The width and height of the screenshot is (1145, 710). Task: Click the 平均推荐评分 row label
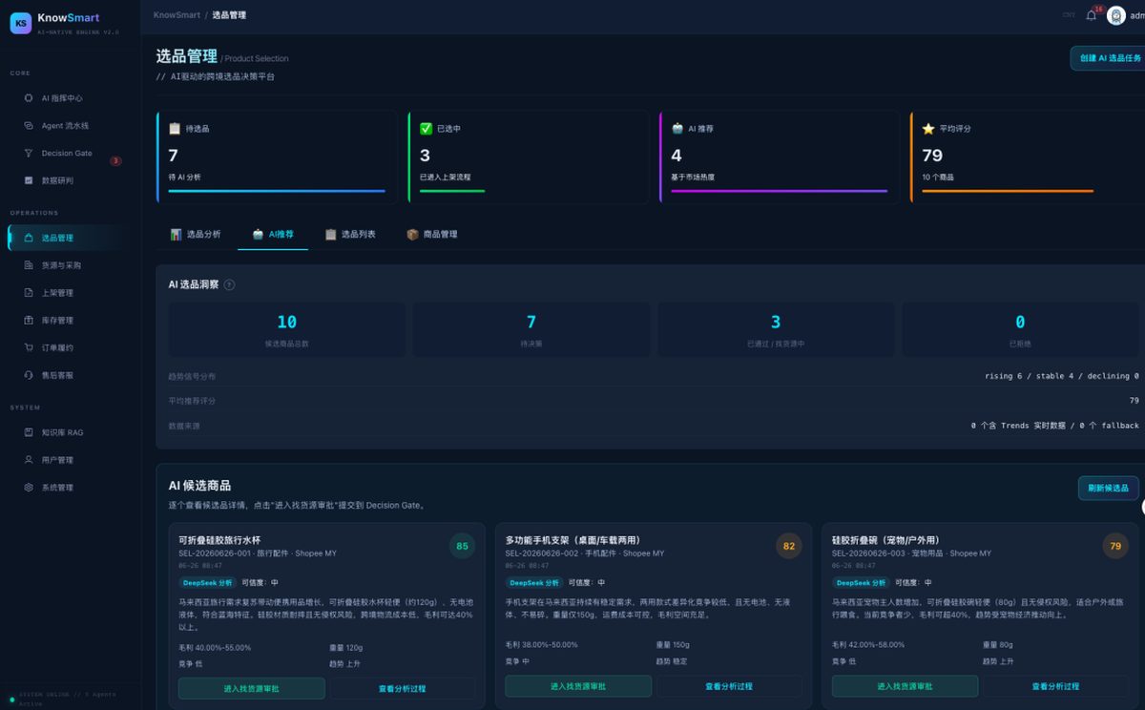(x=192, y=401)
